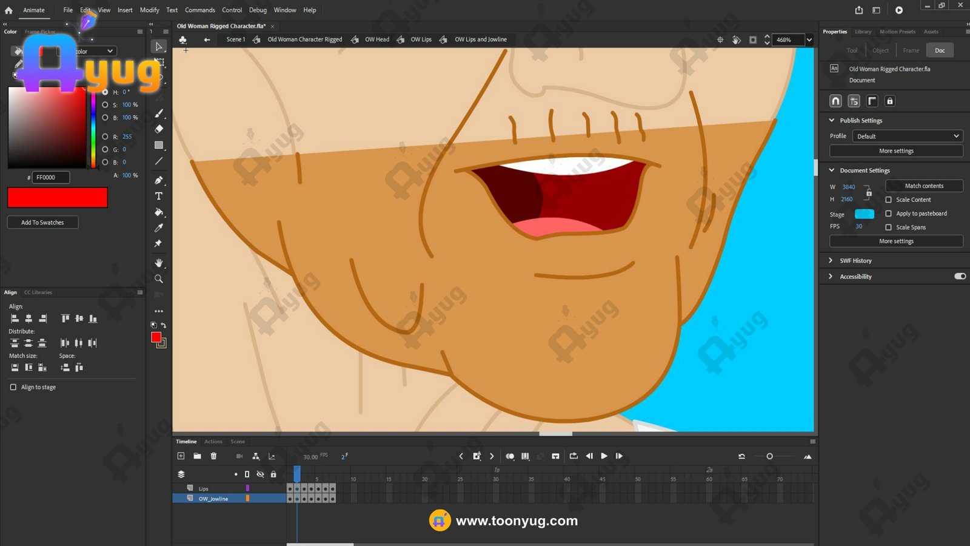Select the Eraser tool
Screen dimensions: 970x546
pos(159,129)
